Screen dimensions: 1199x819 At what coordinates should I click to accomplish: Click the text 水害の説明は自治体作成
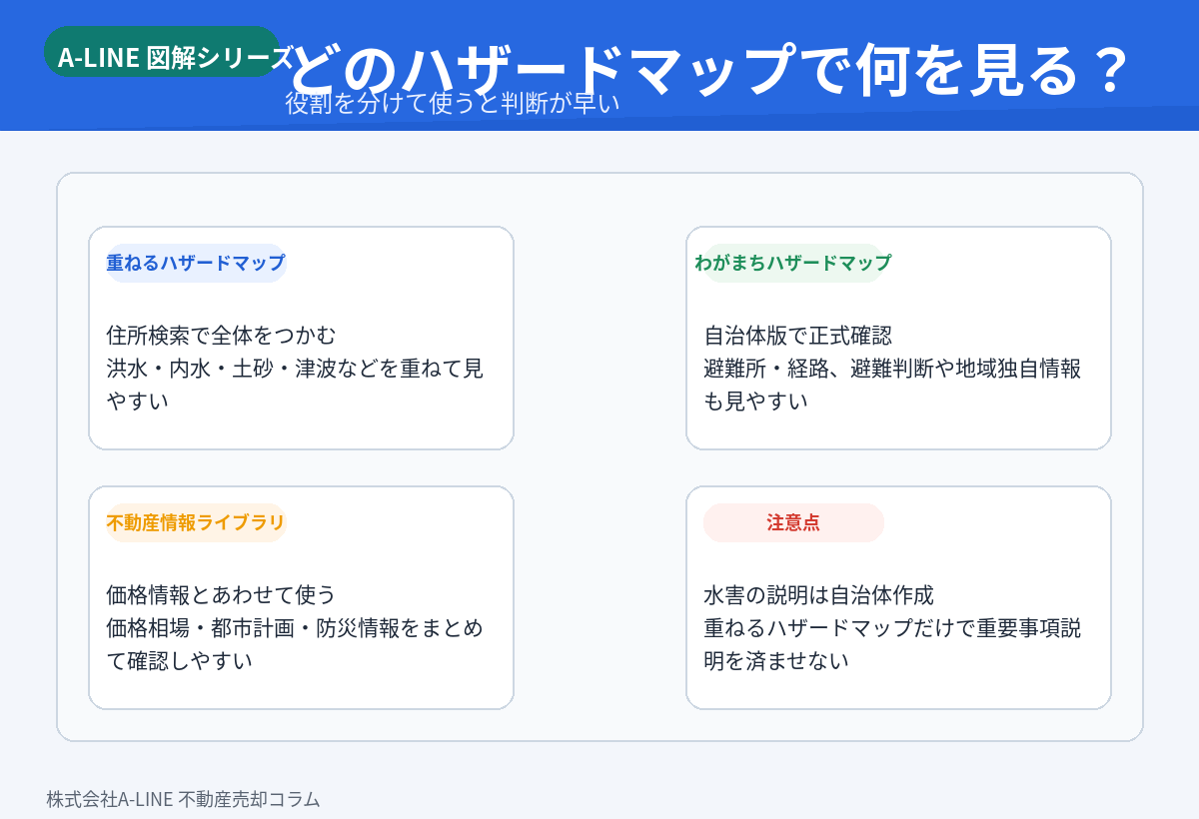(818, 594)
